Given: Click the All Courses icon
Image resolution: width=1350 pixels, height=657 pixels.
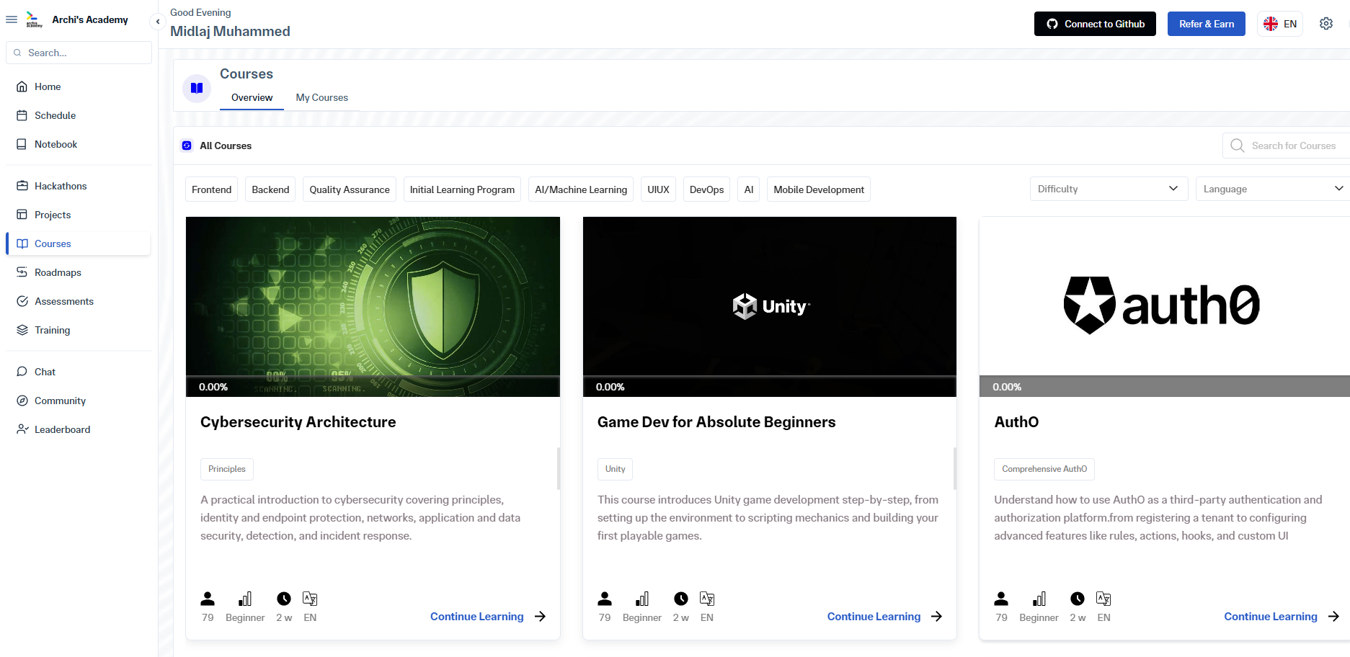Looking at the screenshot, I should tap(187, 146).
